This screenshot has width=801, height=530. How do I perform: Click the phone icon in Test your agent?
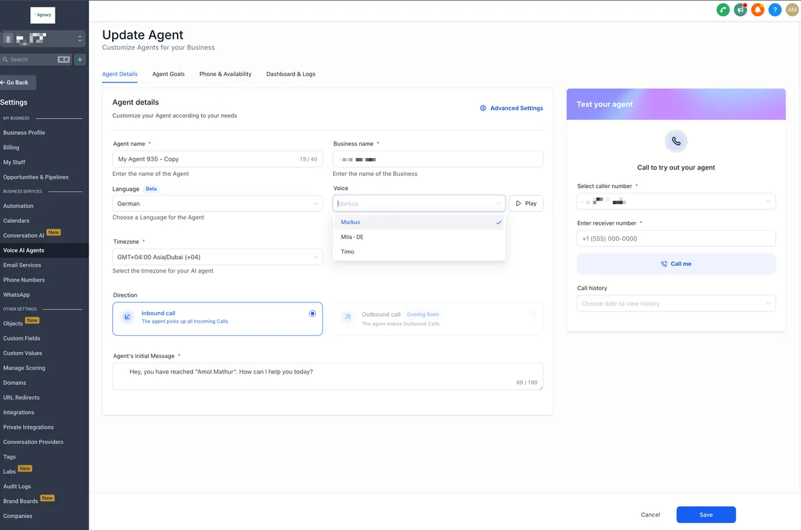click(x=676, y=141)
